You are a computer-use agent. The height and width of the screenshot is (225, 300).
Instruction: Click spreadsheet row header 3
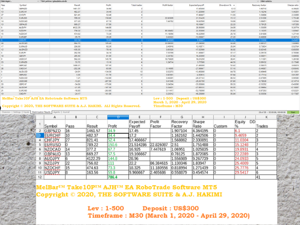point(40,135)
